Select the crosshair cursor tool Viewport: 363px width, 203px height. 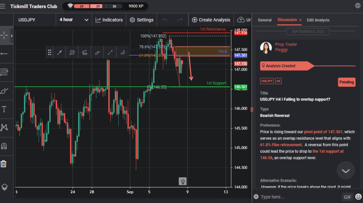click(x=4, y=35)
